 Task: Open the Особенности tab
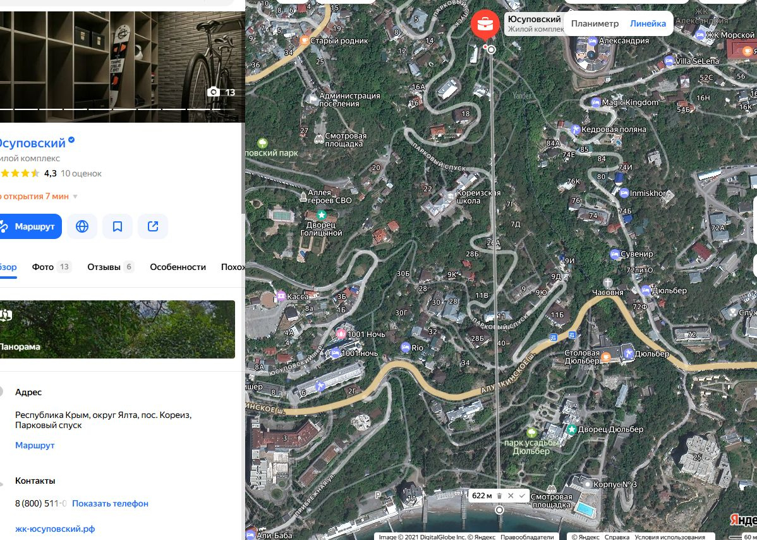(x=178, y=267)
